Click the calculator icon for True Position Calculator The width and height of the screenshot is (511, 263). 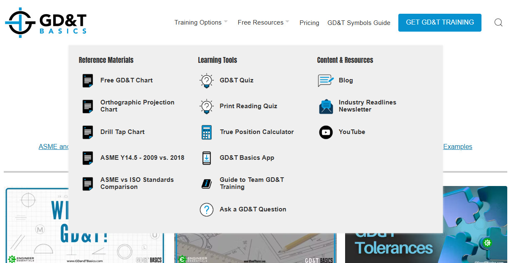[x=207, y=132]
